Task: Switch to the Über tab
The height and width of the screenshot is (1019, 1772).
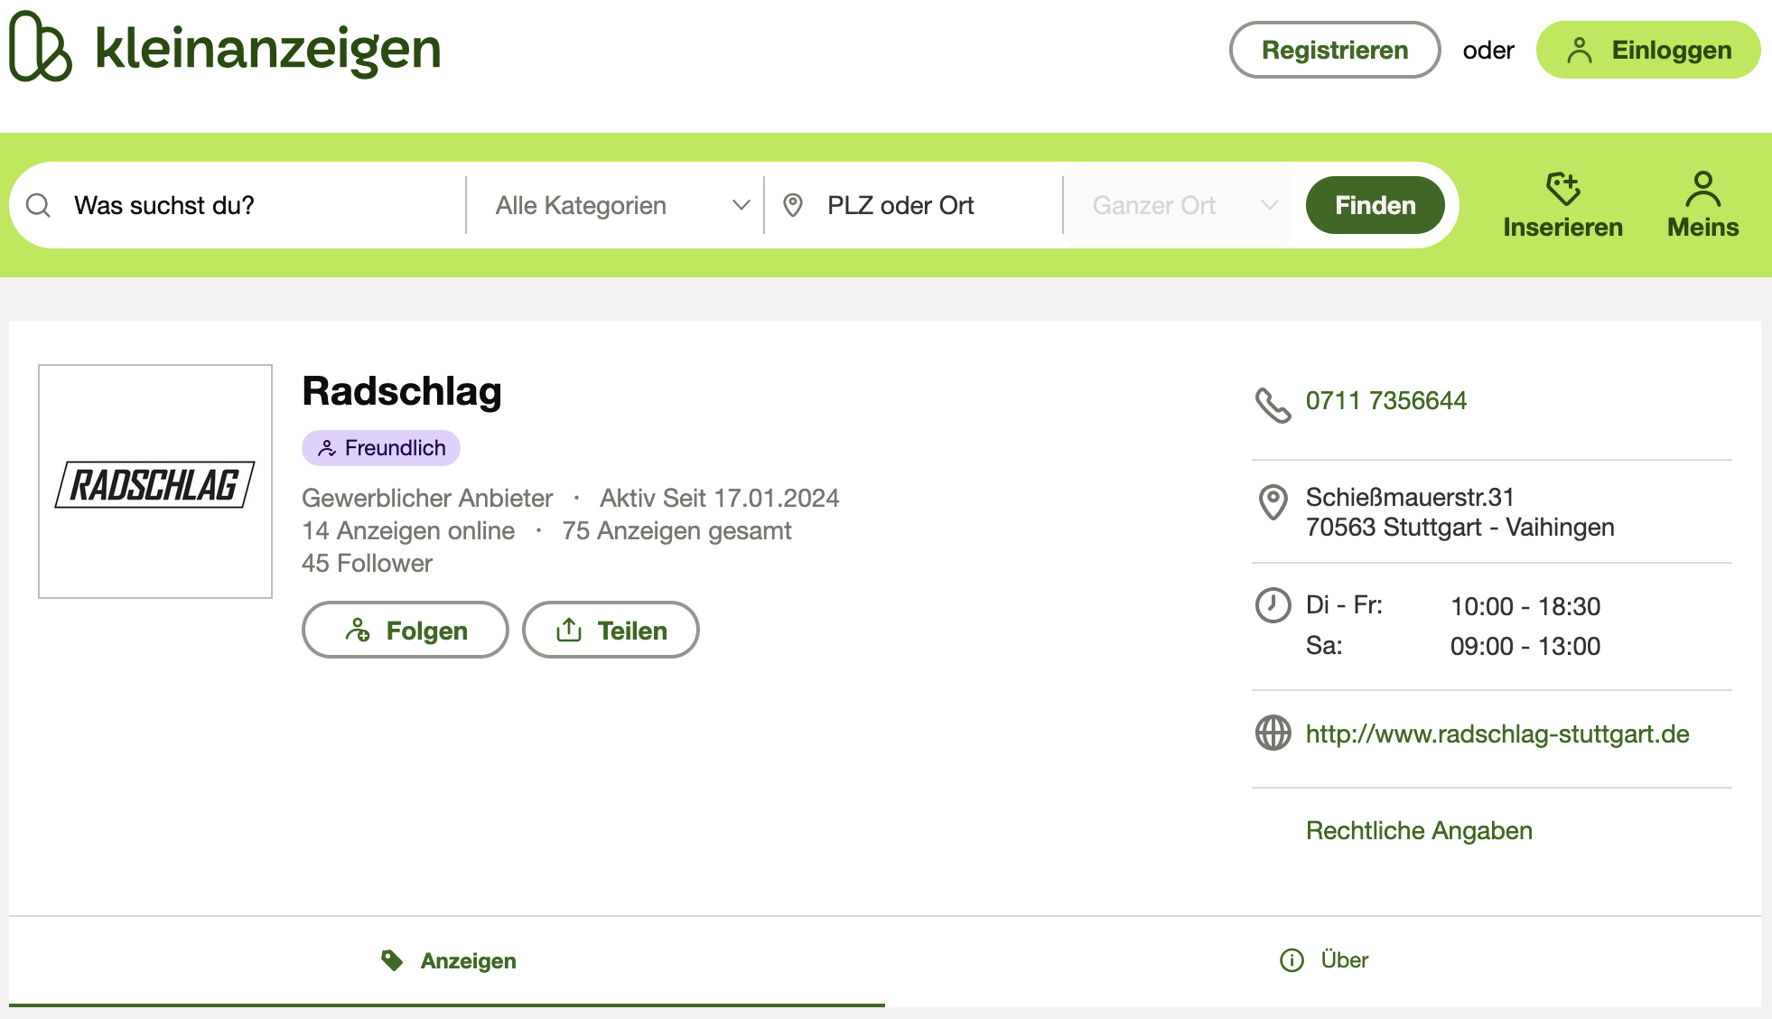Action: [x=1324, y=960]
